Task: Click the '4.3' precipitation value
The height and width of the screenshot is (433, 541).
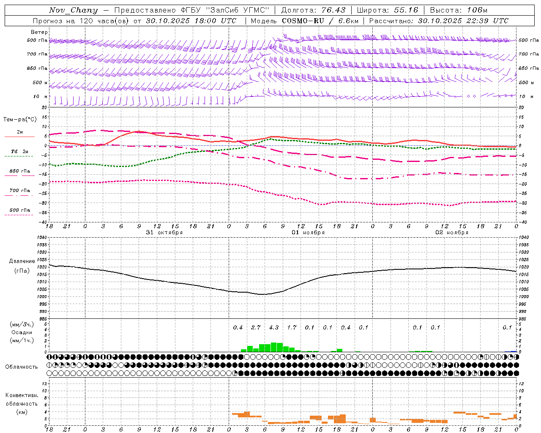Action: 274,327
